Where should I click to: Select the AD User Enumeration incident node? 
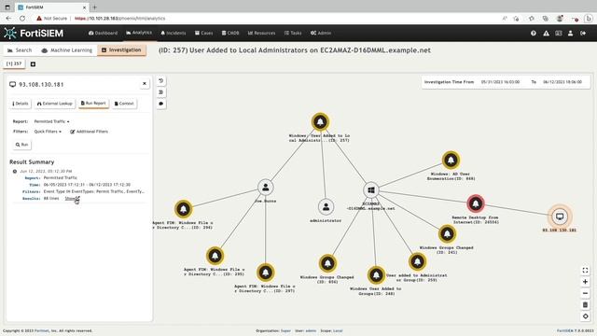[451, 161]
